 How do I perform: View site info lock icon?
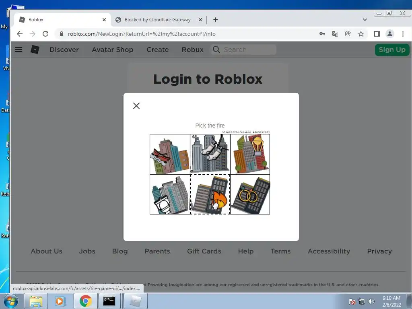pyautogui.click(x=62, y=34)
